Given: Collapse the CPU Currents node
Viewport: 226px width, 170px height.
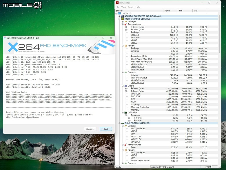Looking at the screenshot, I should (x=123, y=72).
